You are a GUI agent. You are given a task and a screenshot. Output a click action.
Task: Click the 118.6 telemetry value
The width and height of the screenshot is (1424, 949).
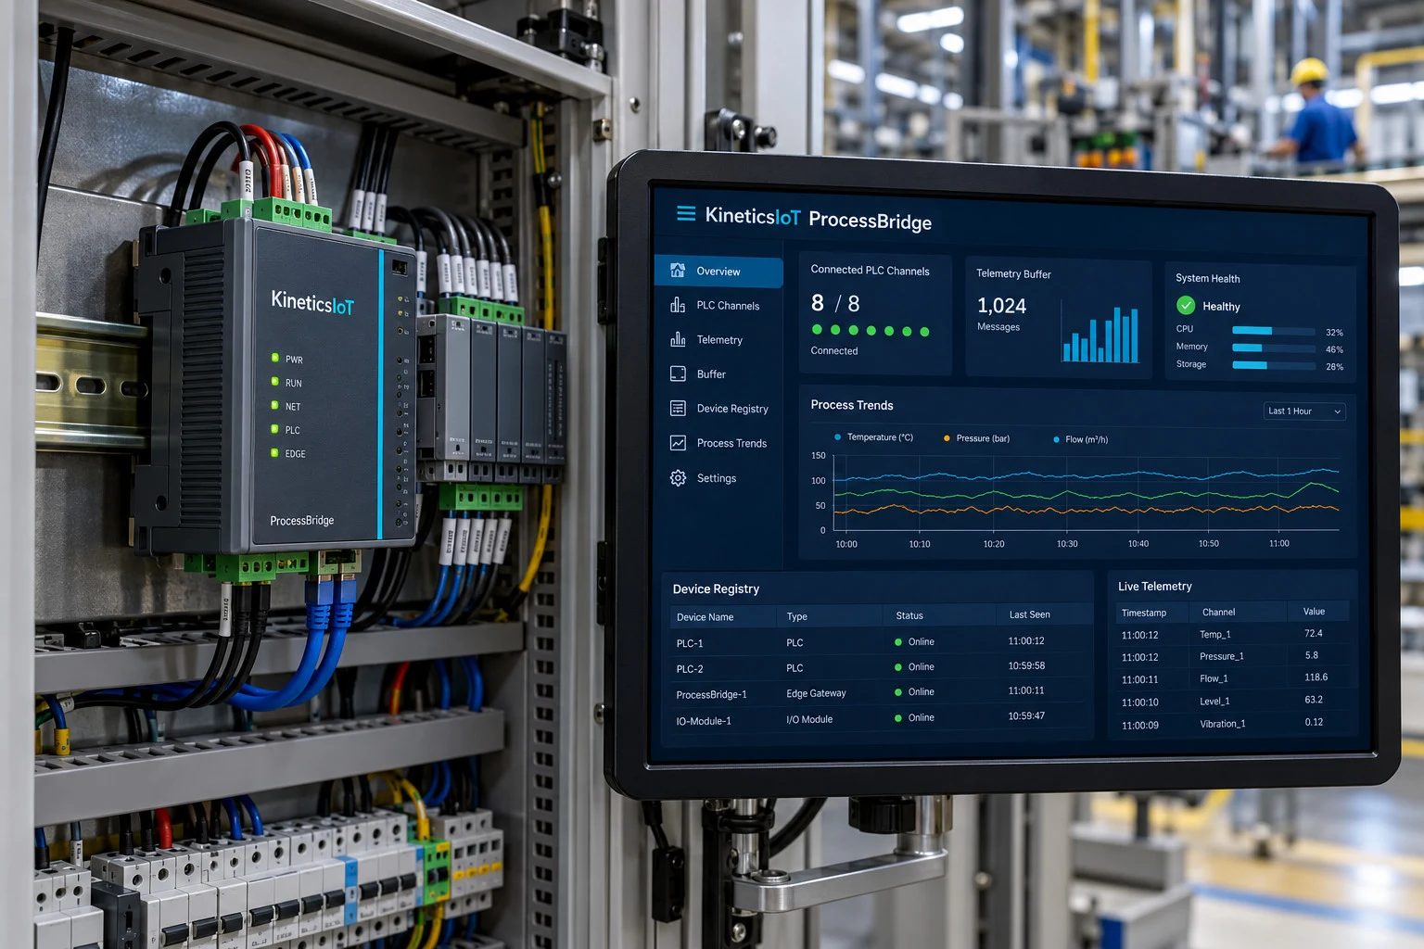coord(1316,677)
